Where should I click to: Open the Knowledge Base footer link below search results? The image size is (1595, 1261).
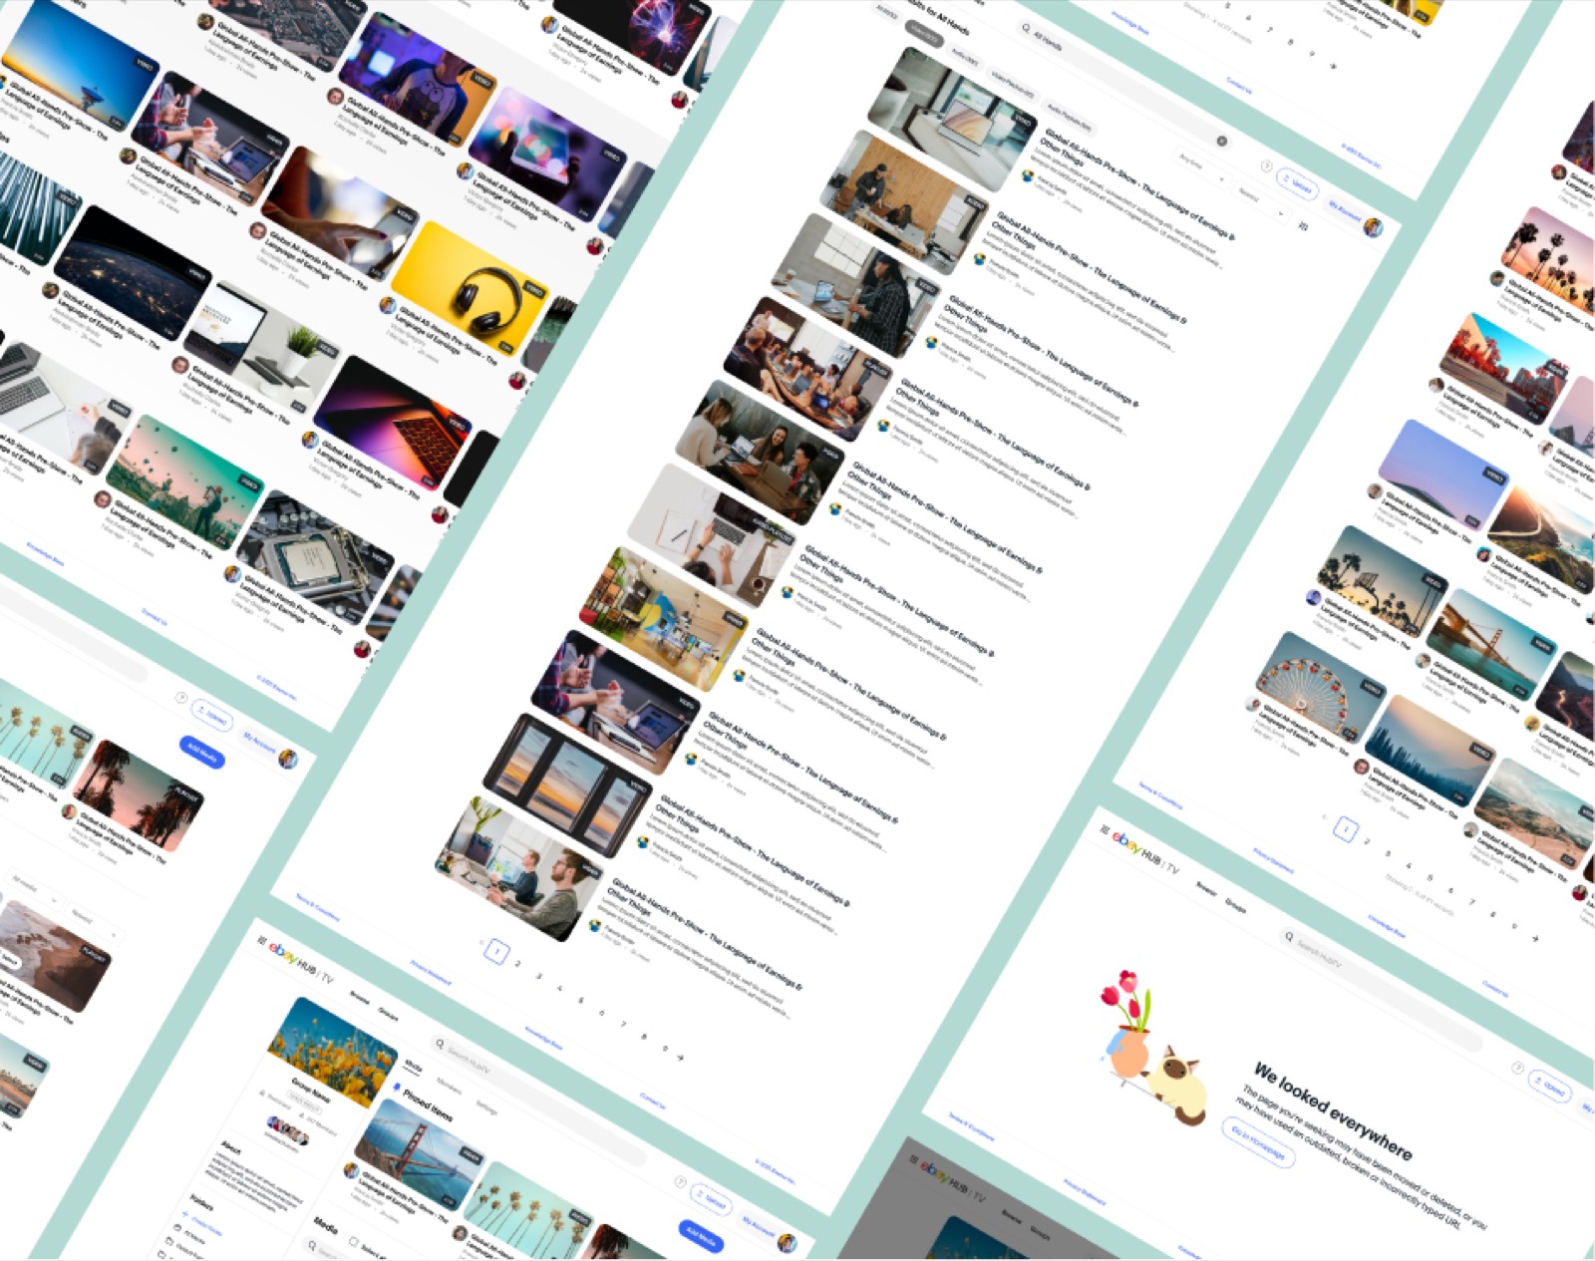[x=544, y=1039]
